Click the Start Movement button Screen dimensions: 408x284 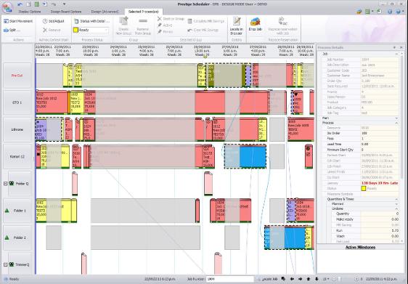pos(18,21)
